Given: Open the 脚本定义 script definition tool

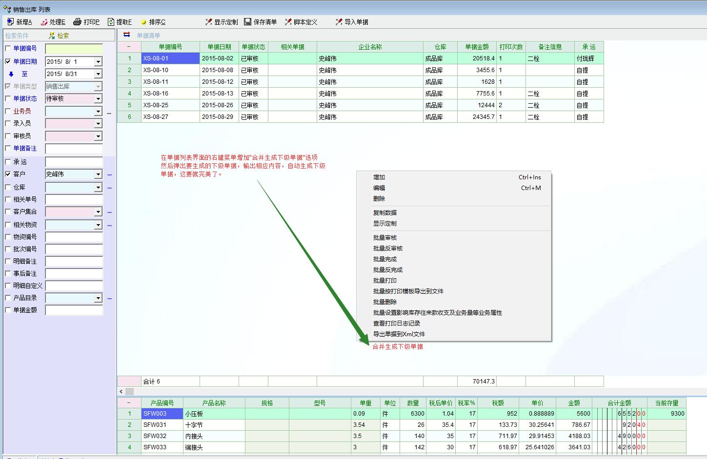Looking at the screenshot, I should point(288,22).
